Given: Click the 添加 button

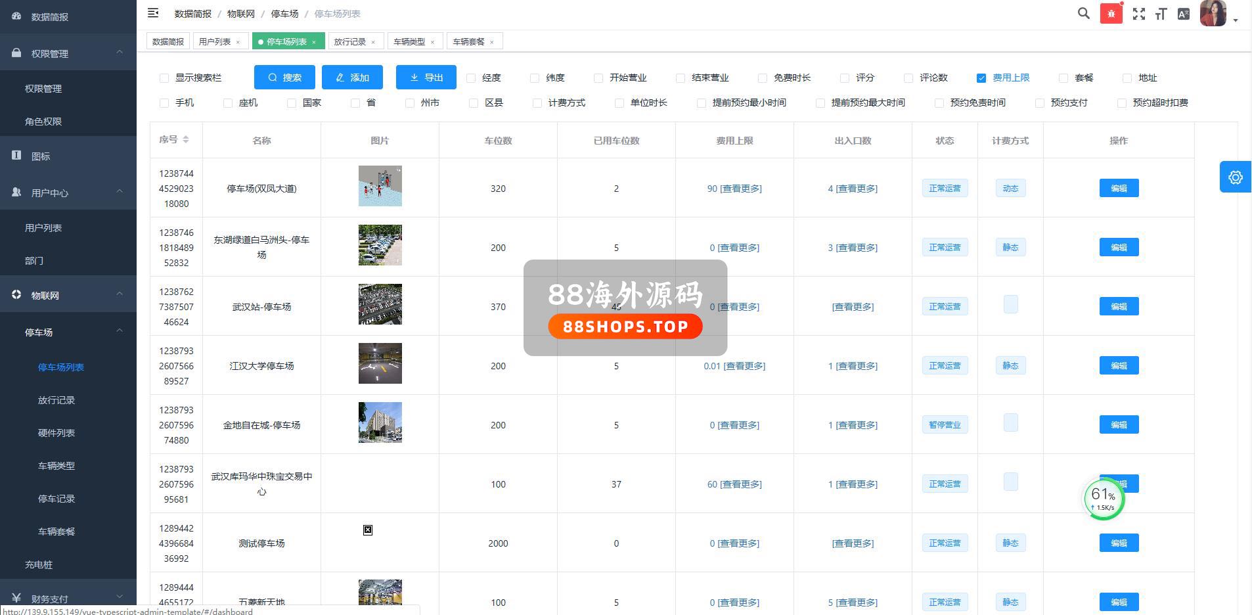Looking at the screenshot, I should point(352,78).
